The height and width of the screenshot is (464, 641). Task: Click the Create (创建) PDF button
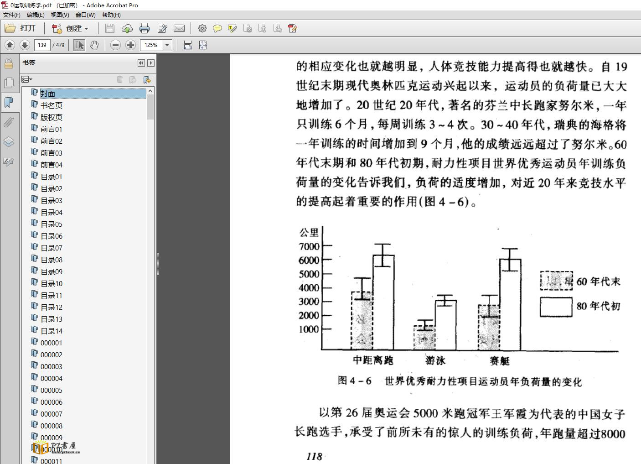coord(70,28)
